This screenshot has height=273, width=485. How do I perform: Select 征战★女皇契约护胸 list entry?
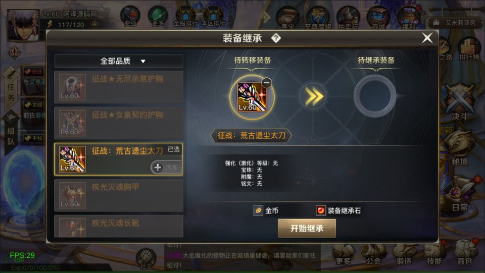119,123
